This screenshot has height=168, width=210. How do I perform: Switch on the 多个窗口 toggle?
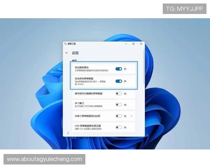[119, 105]
